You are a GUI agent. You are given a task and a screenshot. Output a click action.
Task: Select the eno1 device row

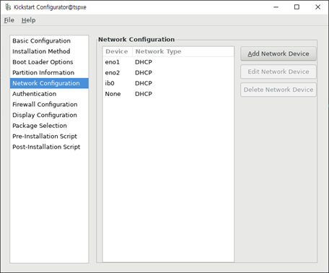168,62
